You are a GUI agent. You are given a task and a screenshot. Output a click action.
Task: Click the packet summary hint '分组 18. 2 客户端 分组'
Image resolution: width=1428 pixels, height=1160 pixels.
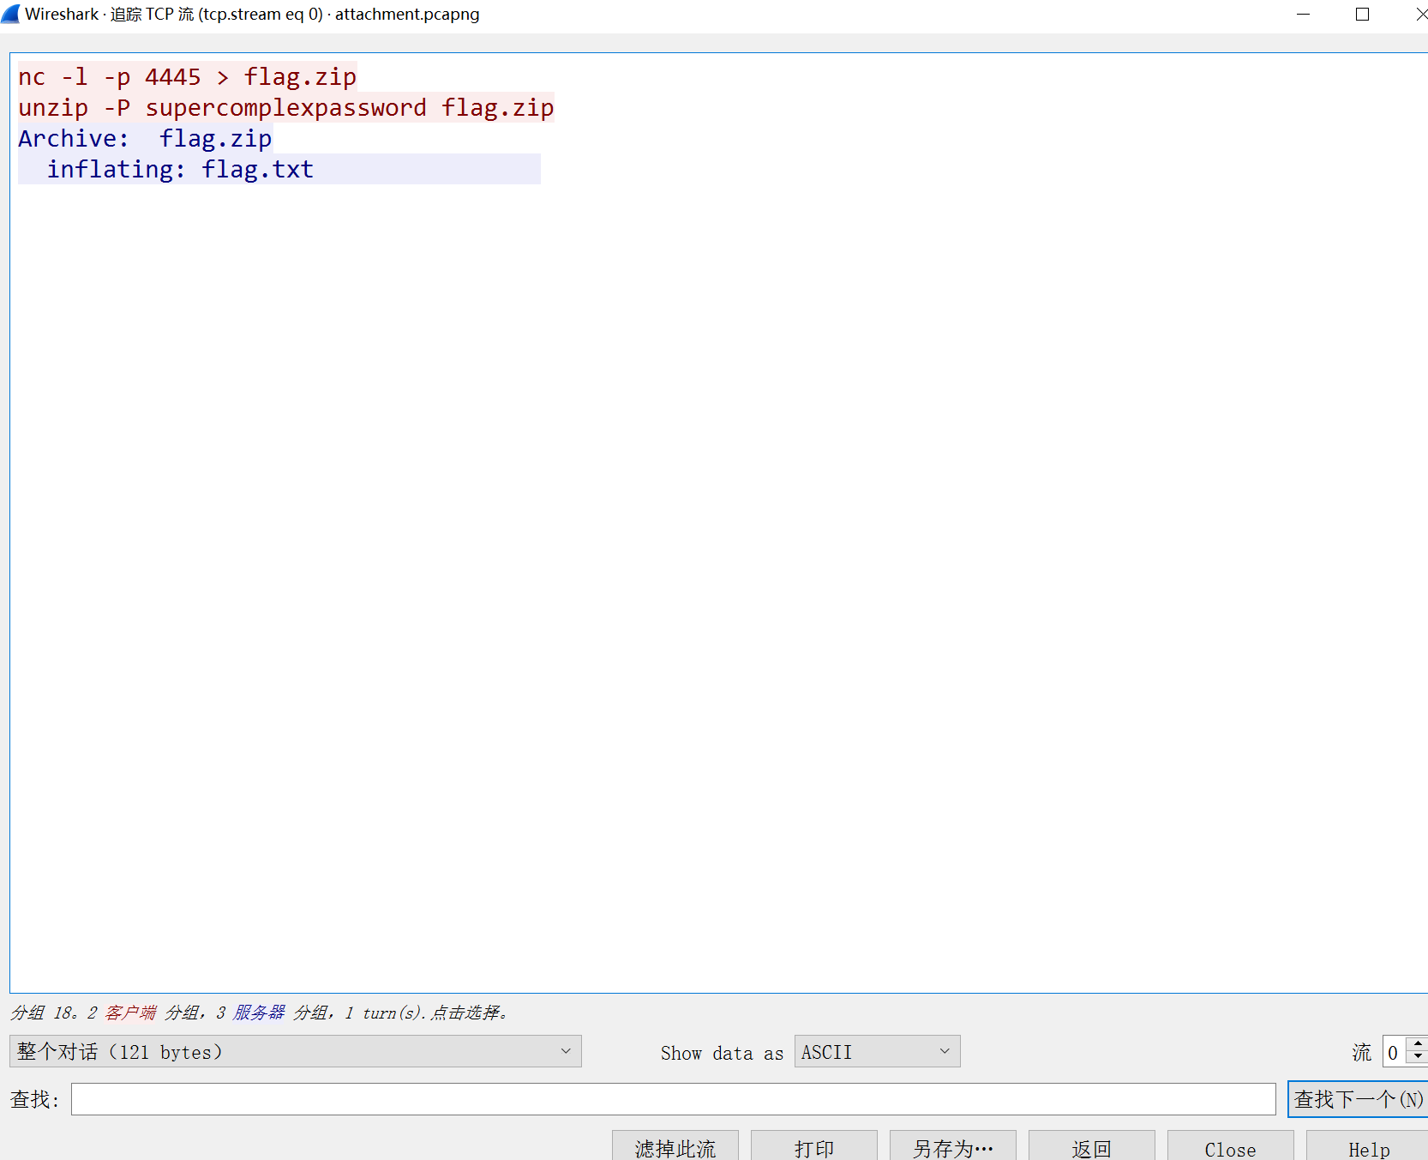261,1013
